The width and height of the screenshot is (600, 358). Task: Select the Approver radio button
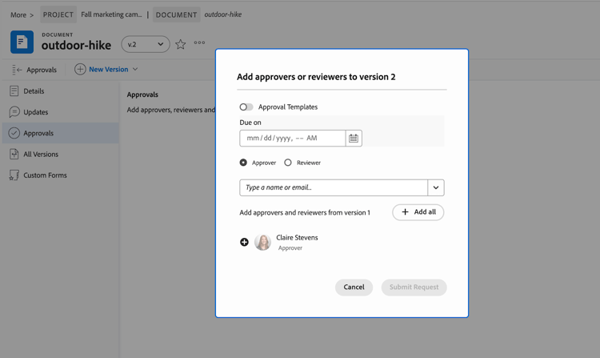click(243, 163)
